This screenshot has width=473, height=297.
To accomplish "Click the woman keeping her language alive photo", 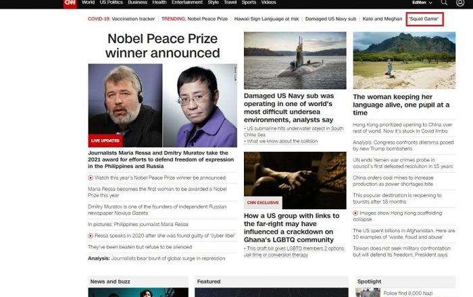I will click(x=404, y=60).
